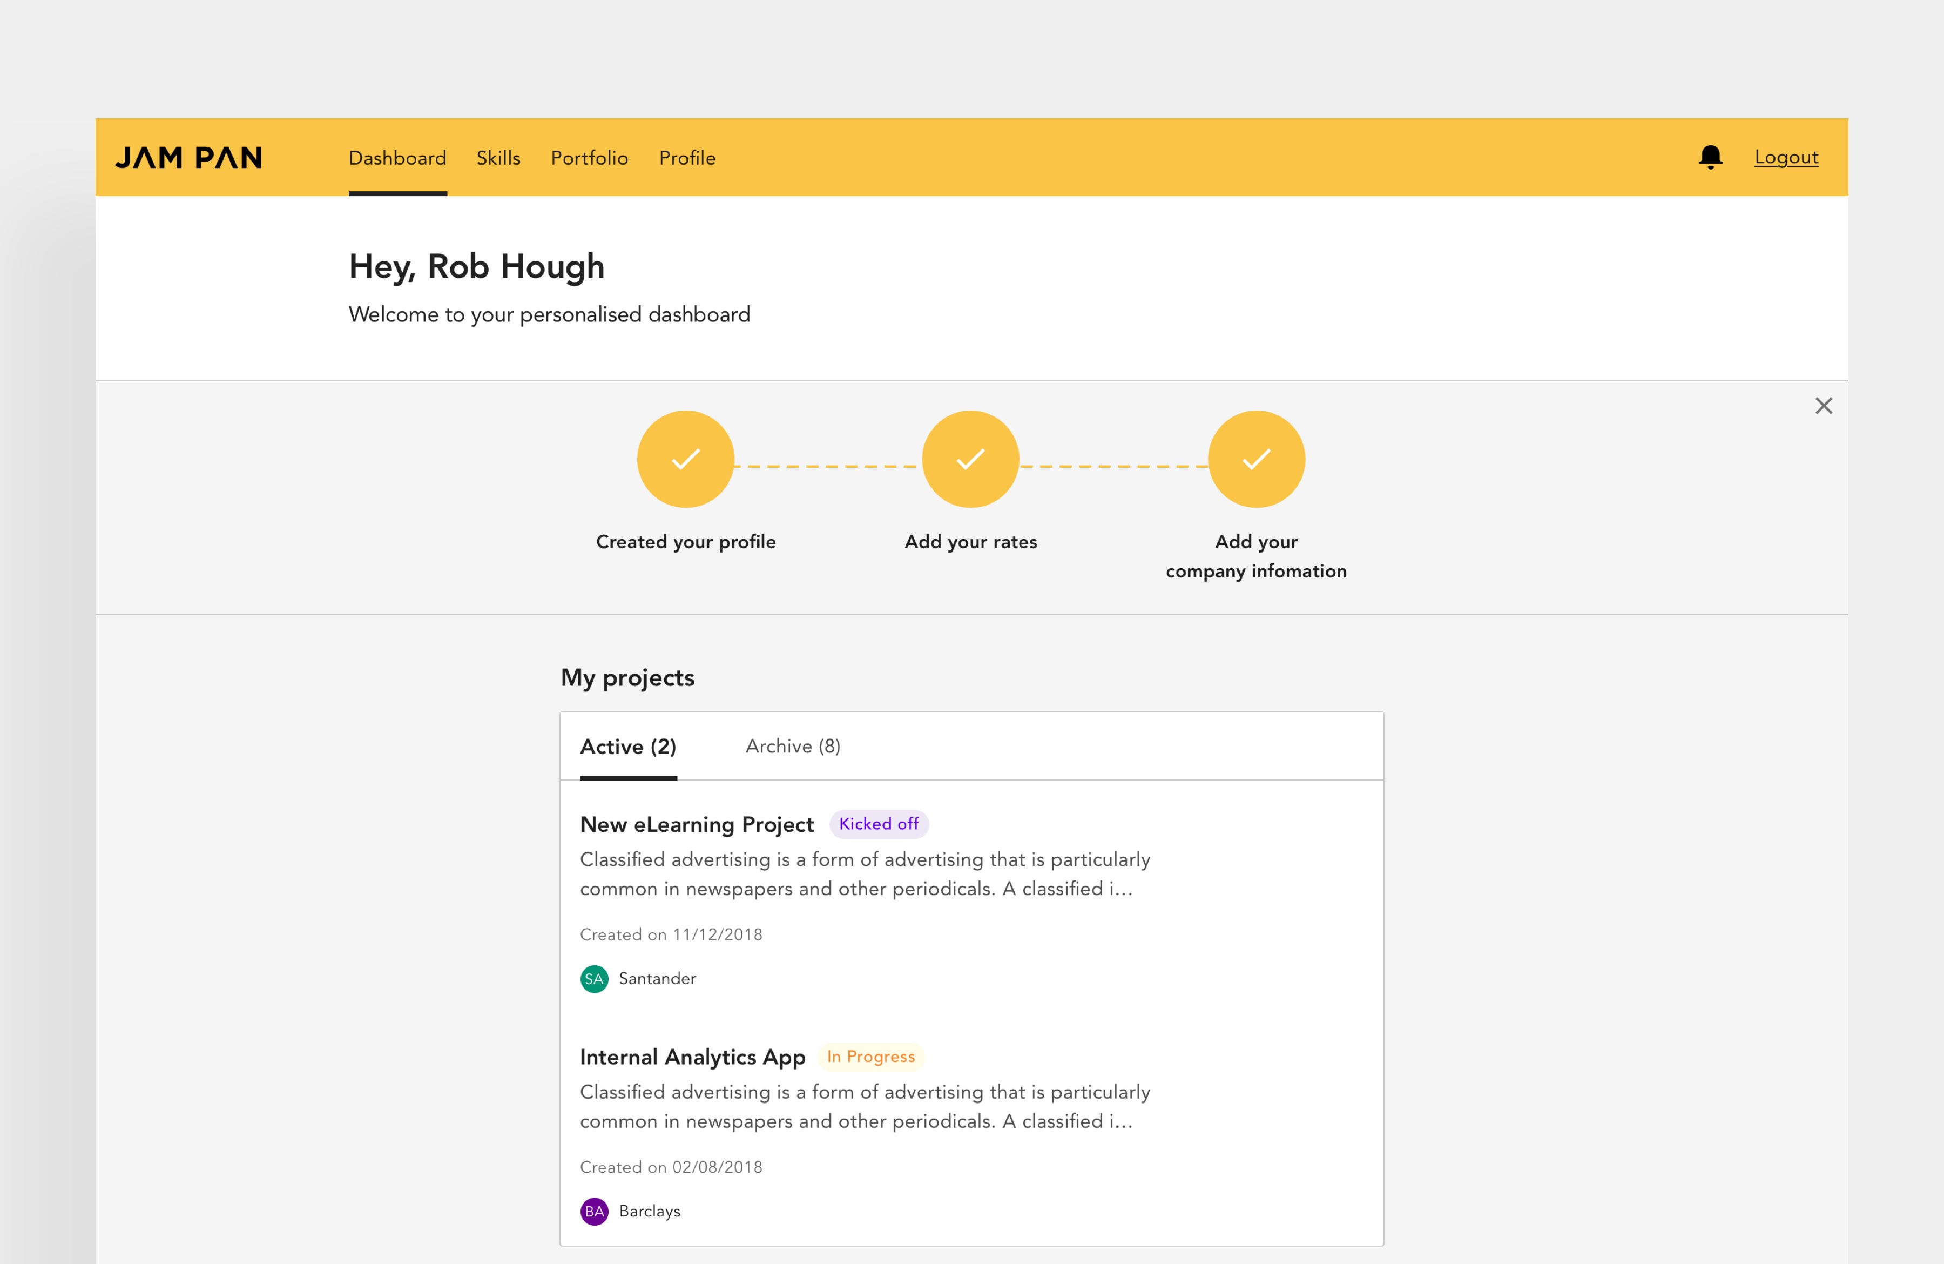Open the Portfolio section
The image size is (1944, 1264).
point(589,158)
